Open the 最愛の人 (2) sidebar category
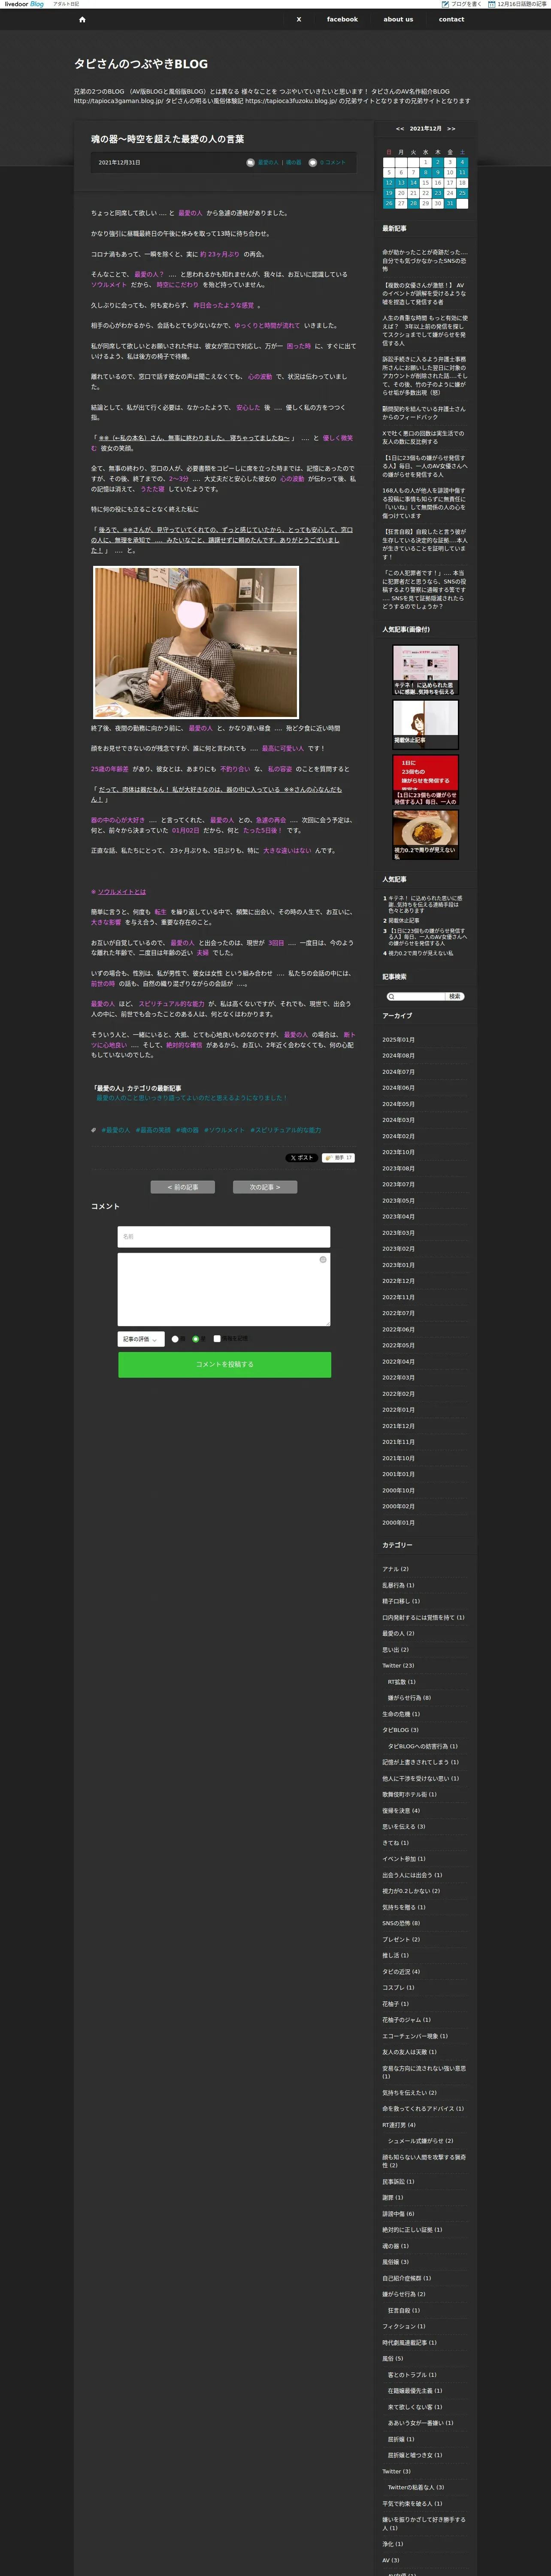This screenshot has width=551, height=2576. pyautogui.click(x=398, y=1634)
